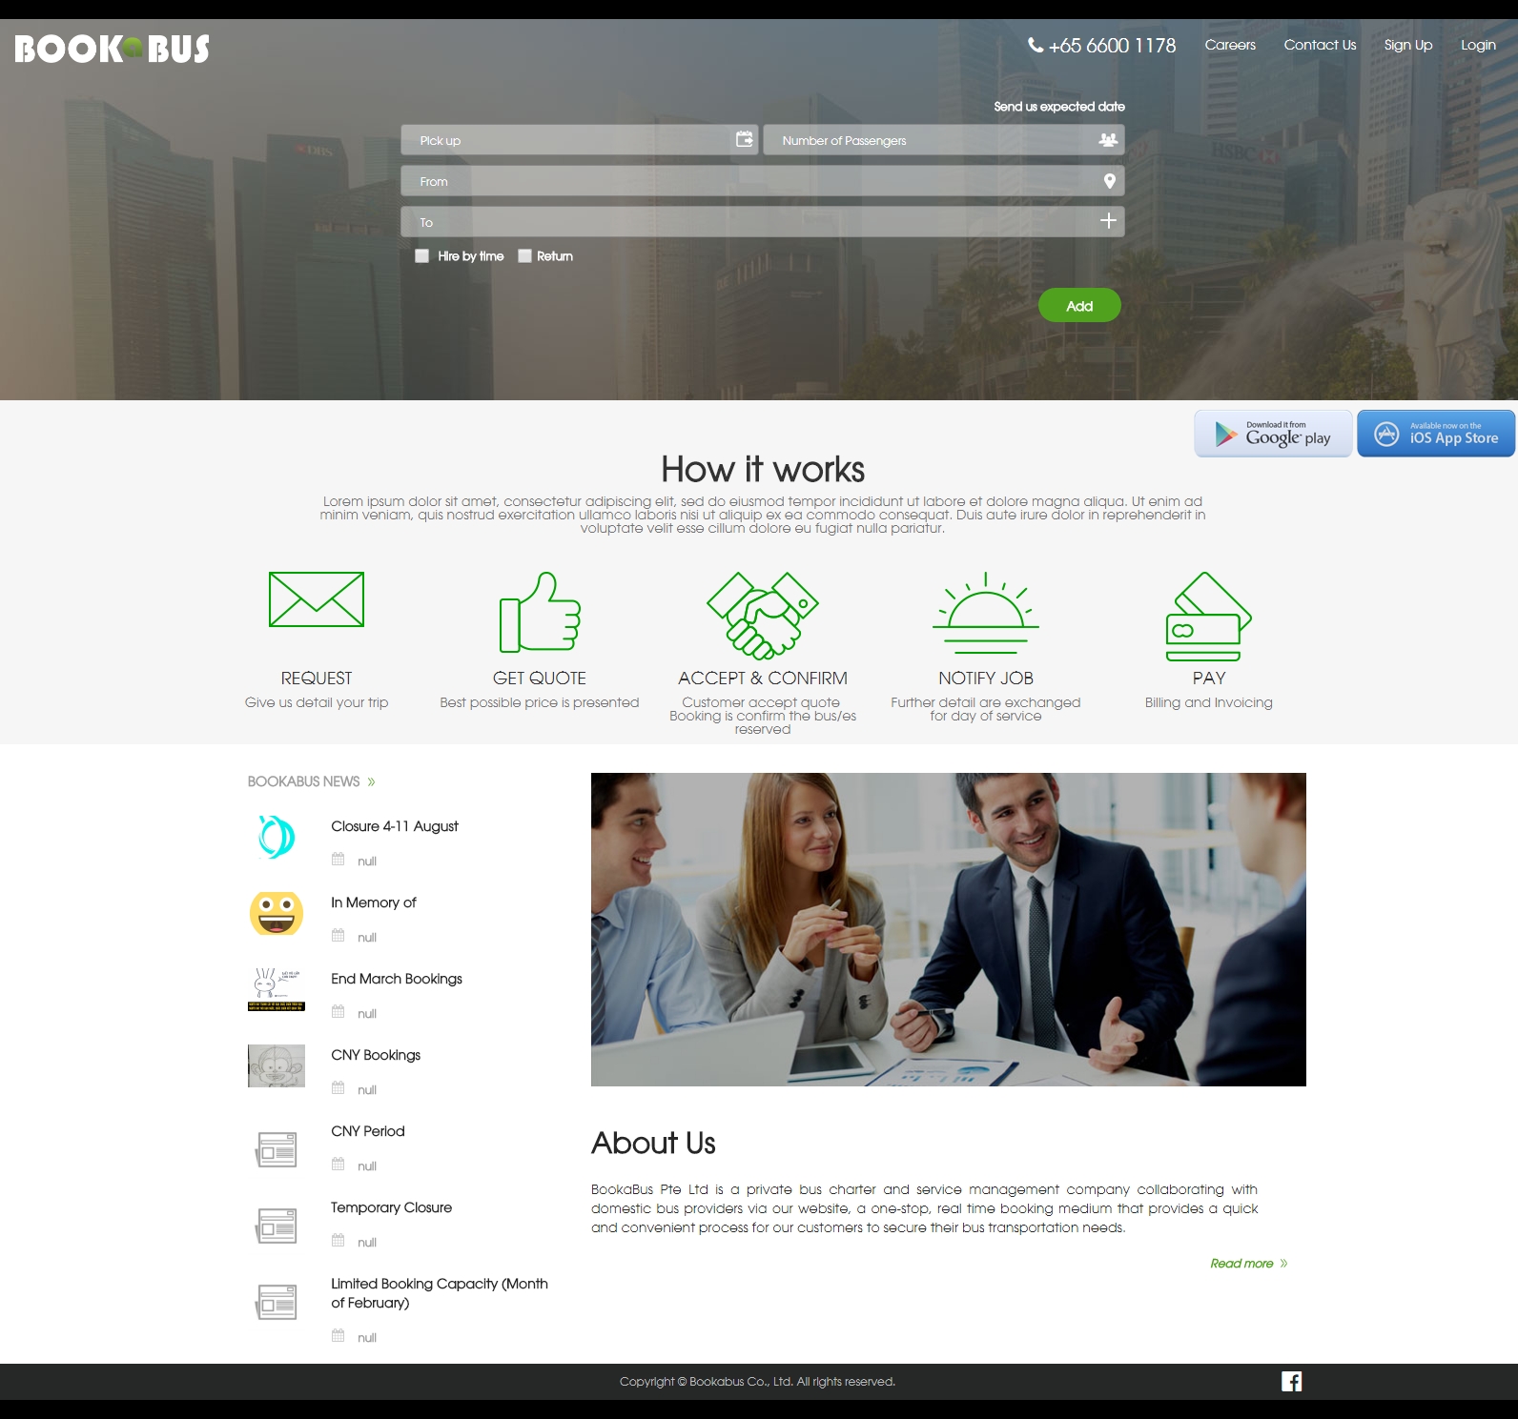Image resolution: width=1518 pixels, height=1419 pixels.
Task: Click the About Us business meeting photo
Action: click(x=949, y=929)
